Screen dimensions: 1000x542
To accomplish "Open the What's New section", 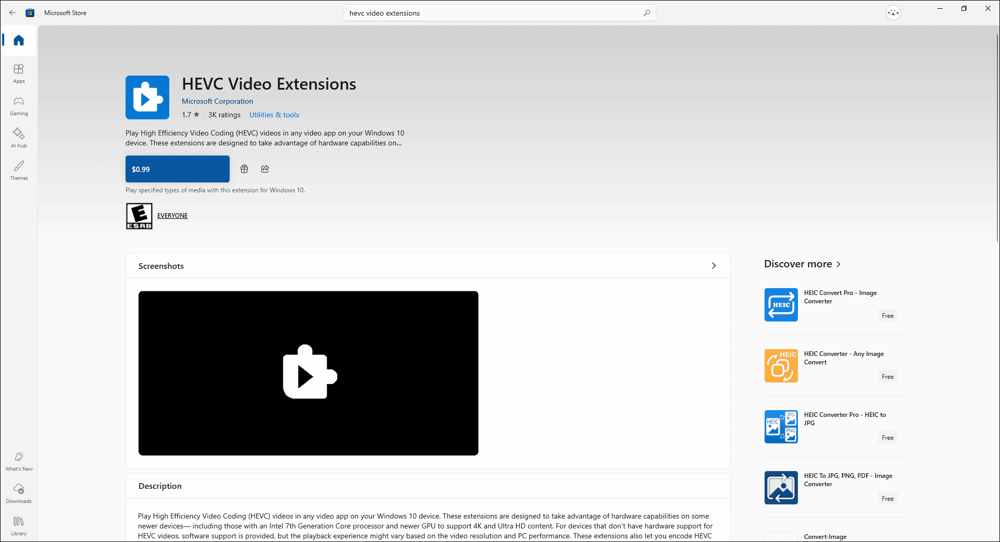I will coord(18,461).
